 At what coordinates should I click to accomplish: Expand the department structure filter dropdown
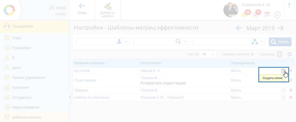pyautogui.click(x=262, y=41)
